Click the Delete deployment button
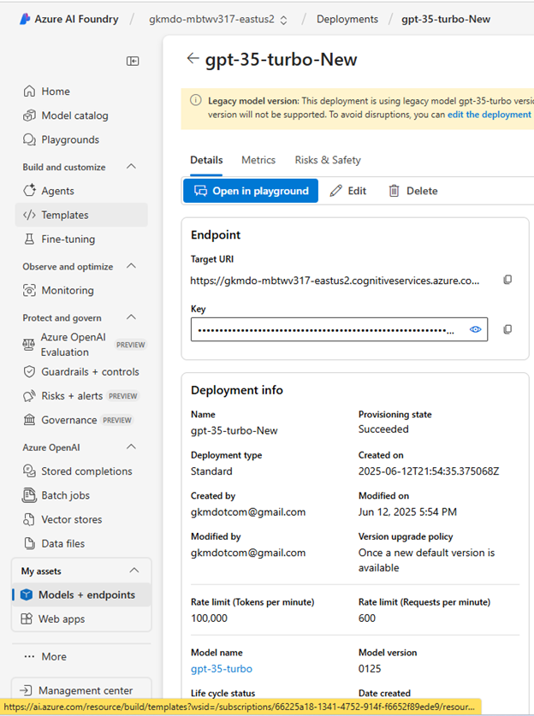Viewport: 534px width, 716px height. pyautogui.click(x=412, y=191)
